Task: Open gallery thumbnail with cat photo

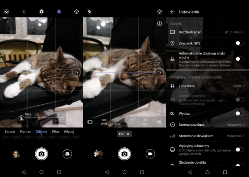Action: 98,154
